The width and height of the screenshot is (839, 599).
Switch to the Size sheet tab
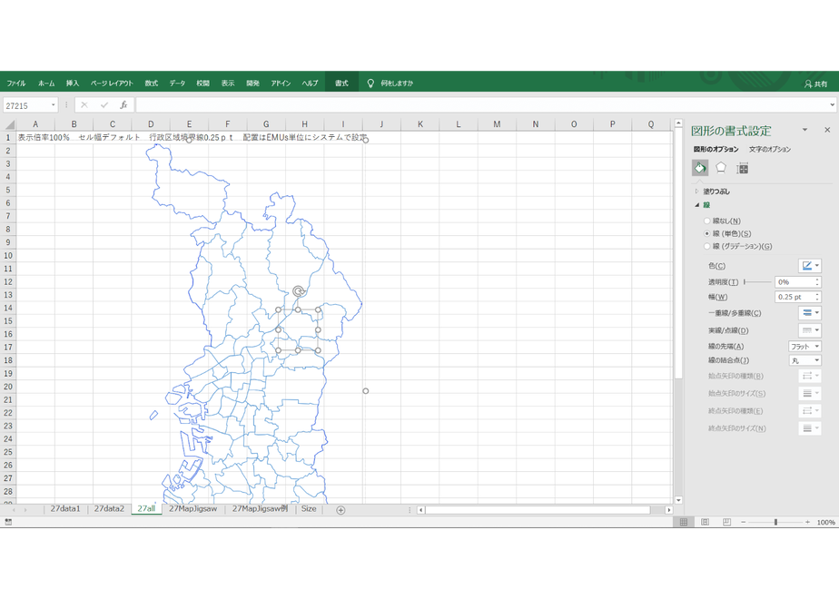point(309,509)
